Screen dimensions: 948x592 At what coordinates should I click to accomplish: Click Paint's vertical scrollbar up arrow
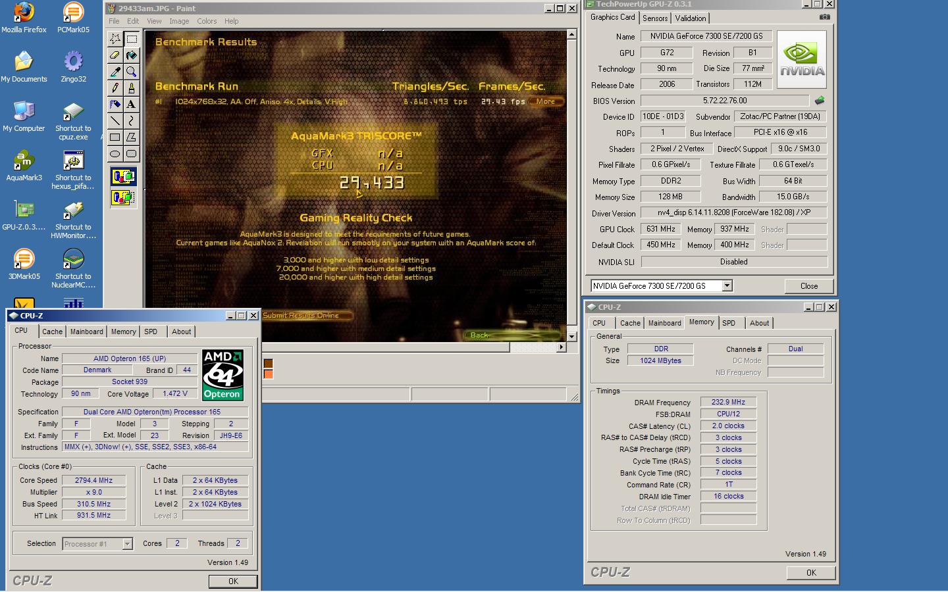coord(571,35)
